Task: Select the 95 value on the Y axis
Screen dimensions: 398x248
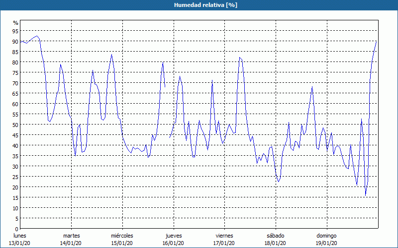Action: click(x=15, y=31)
